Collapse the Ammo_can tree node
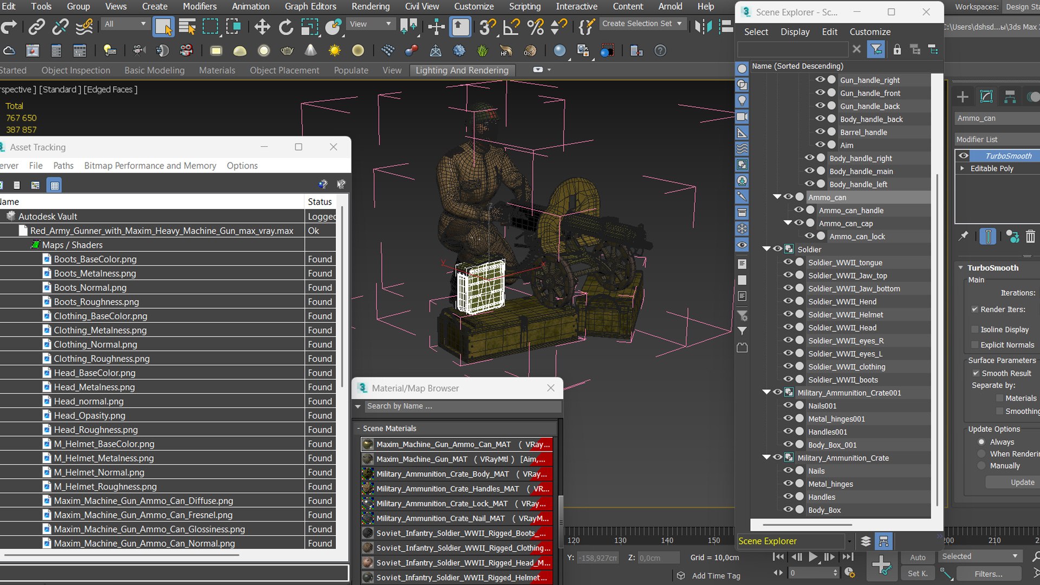The image size is (1040, 585). (x=777, y=197)
